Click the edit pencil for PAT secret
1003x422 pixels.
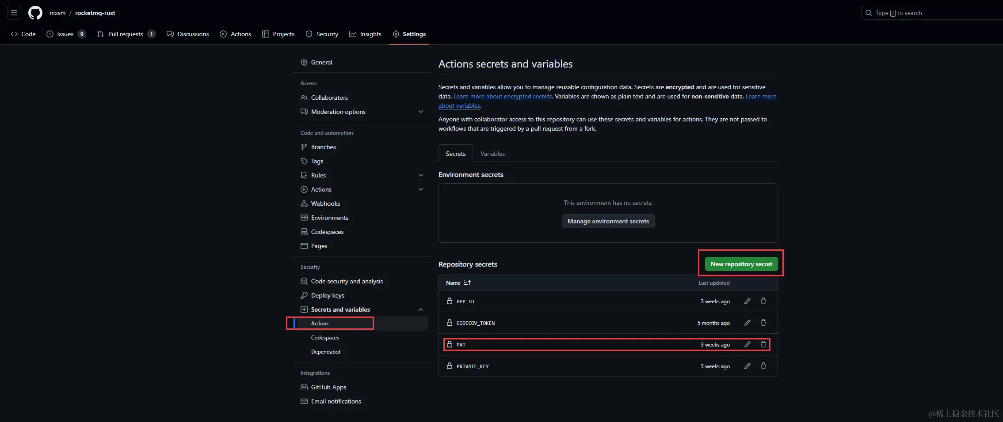(x=747, y=344)
